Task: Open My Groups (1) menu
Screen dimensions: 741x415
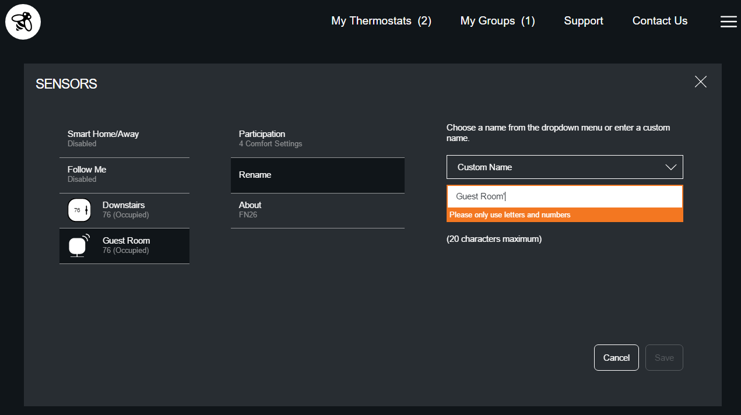Action: 498,21
